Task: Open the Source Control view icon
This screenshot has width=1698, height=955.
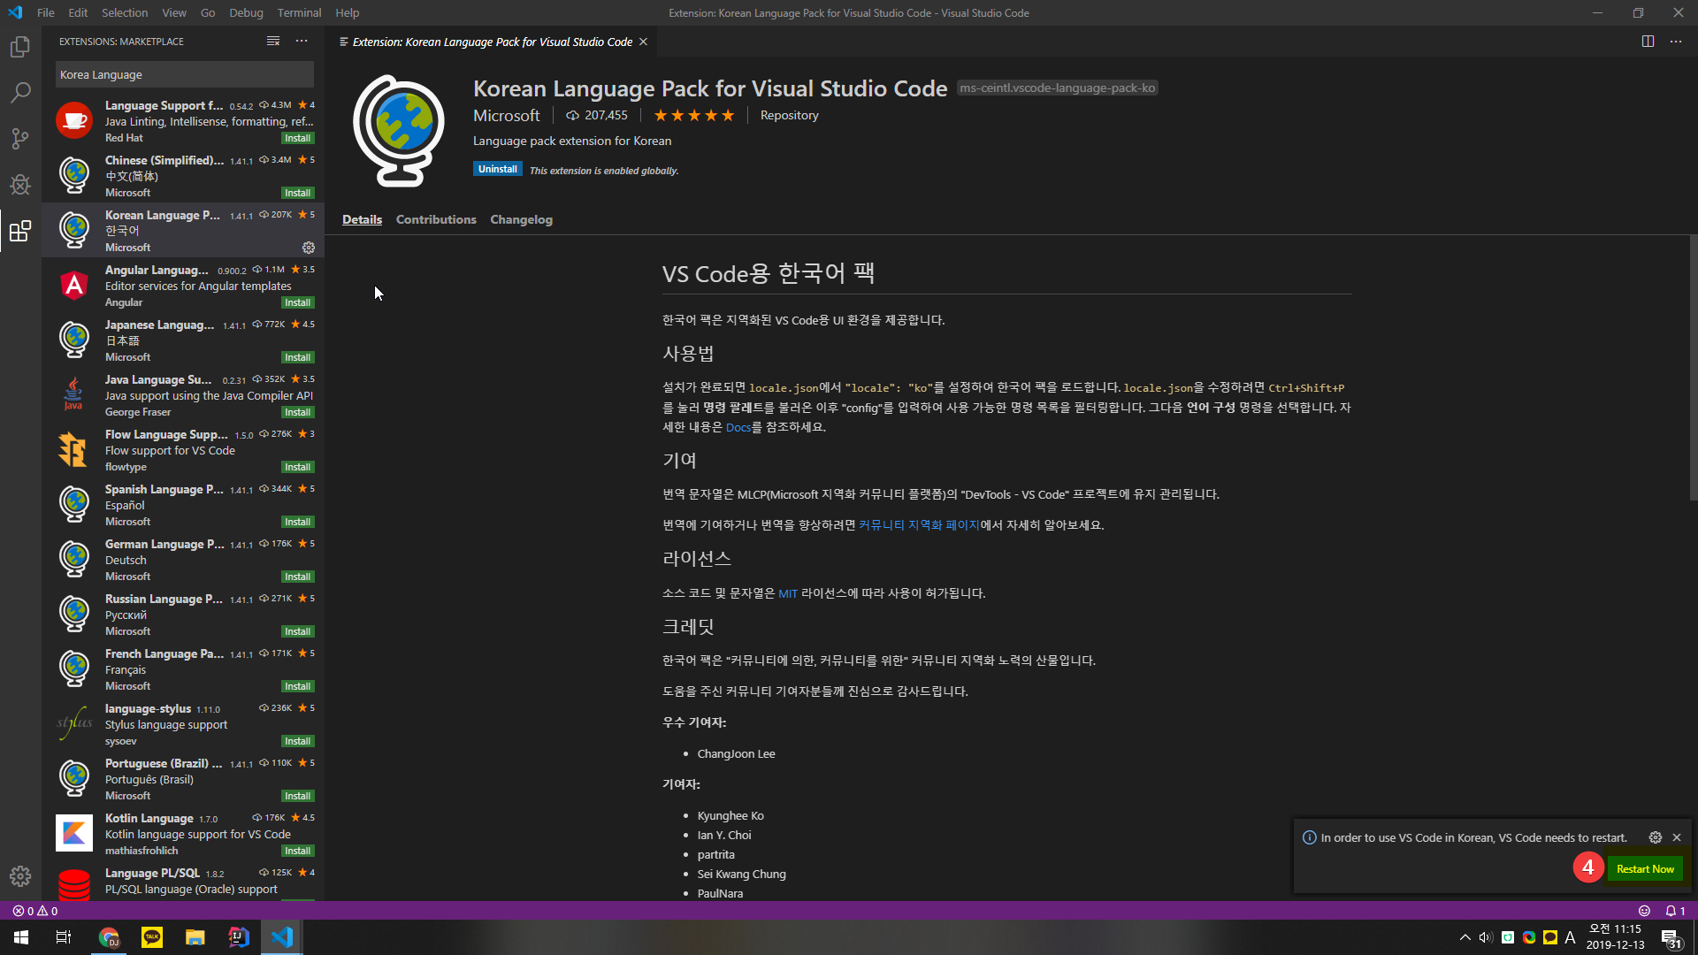Action: pos(19,139)
